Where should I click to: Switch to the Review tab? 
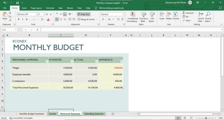tap(70, 8)
